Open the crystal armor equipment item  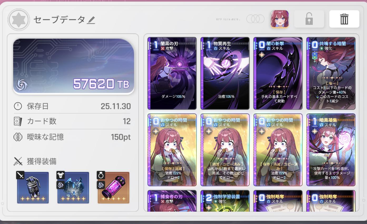click(73, 188)
